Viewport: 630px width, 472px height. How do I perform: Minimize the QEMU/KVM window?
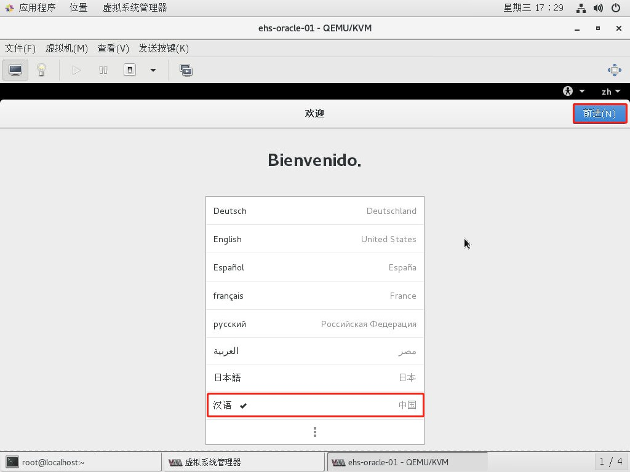pos(577,28)
